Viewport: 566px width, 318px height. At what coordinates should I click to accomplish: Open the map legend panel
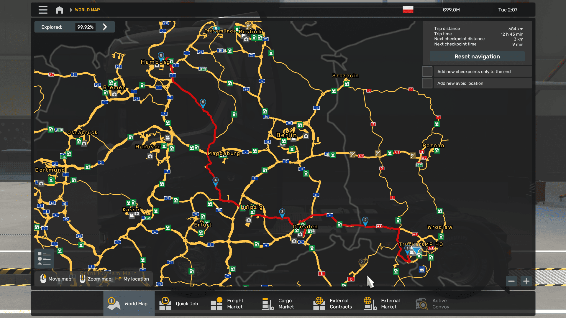[x=44, y=258]
